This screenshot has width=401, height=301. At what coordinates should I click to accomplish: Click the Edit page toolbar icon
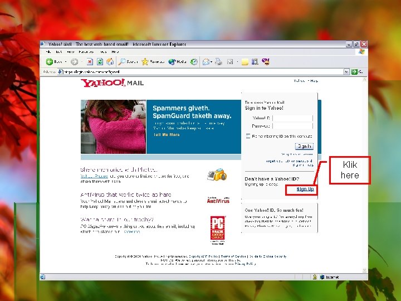pyautogui.click(x=230, y=62)
